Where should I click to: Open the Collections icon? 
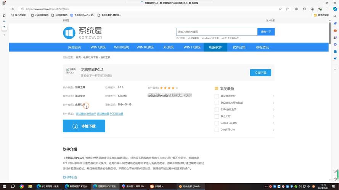pos(312,9)
